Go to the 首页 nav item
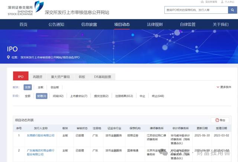The height and width of the screenshot is (162, 238). tap(23, 25)
